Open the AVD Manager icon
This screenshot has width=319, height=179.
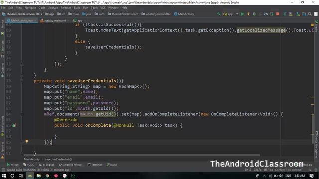[x=291, y=14]
